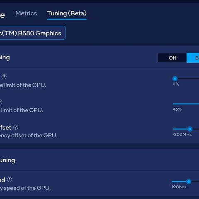Screen dimensions: 199x199
Task: Click the 0% slider handle
Action: pyautogui.click(x=175, y=79)
